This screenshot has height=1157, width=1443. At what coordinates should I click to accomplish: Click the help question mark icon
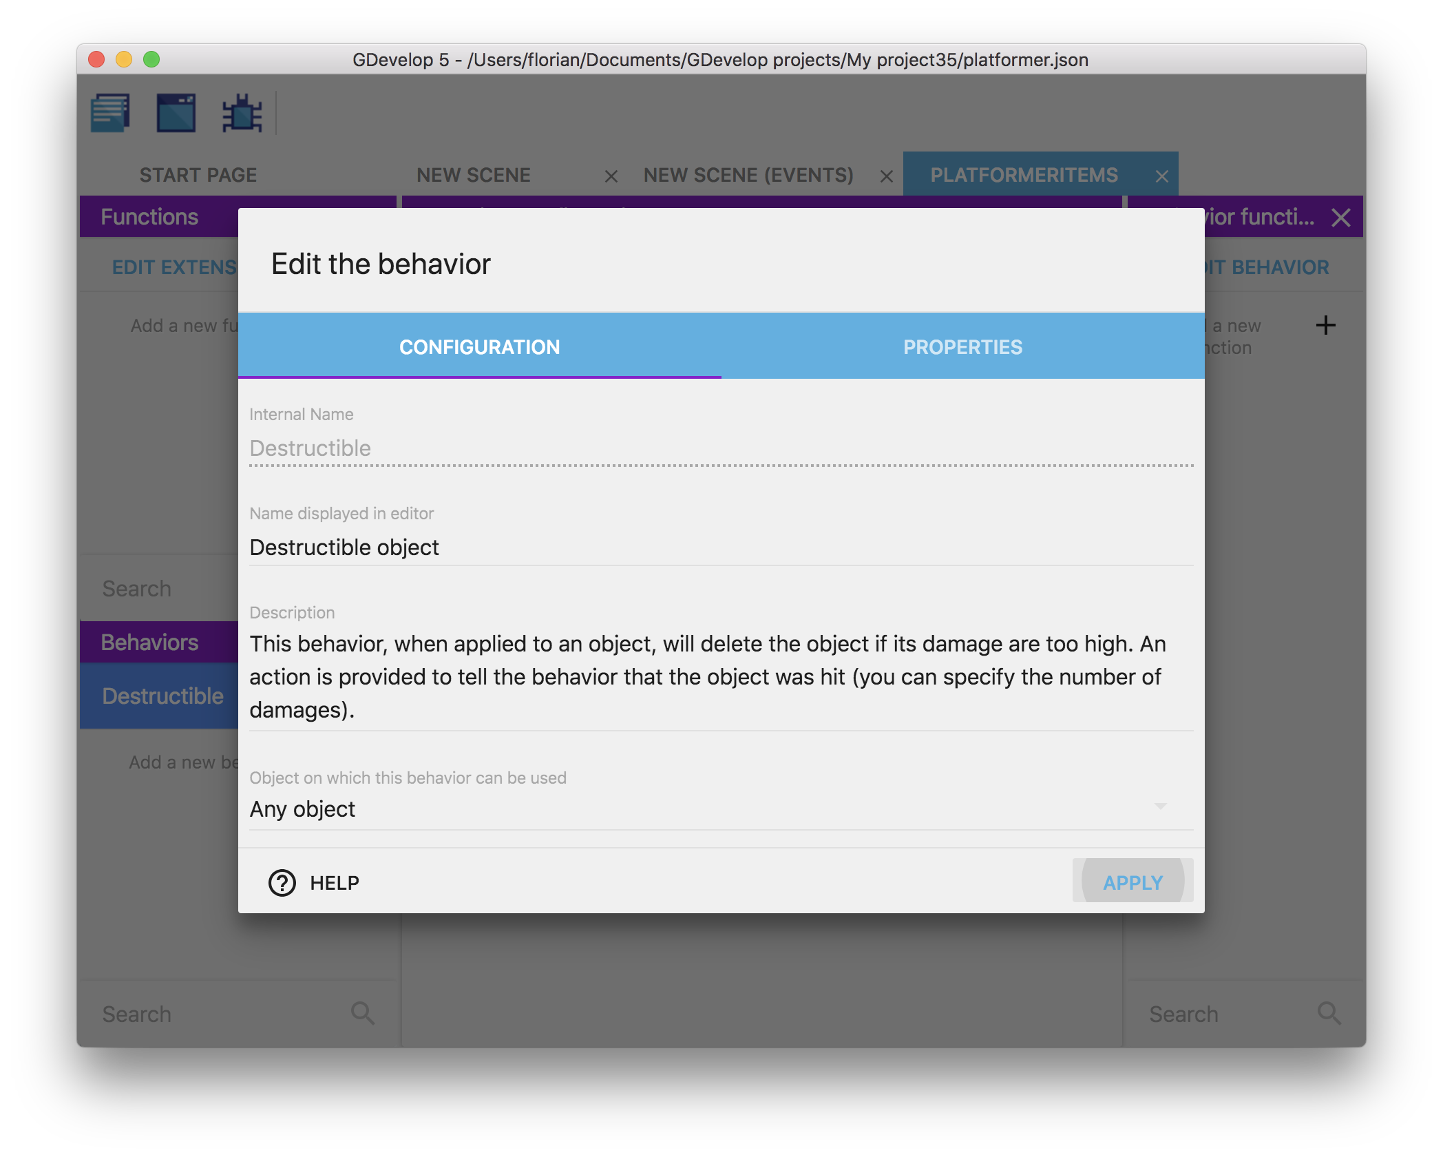pos(282,883)
